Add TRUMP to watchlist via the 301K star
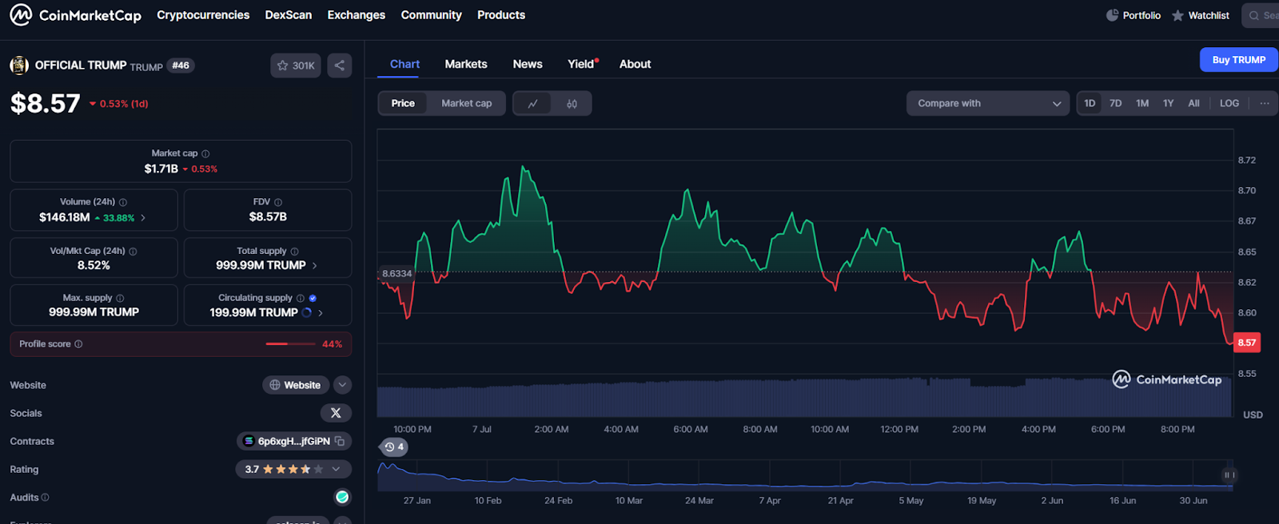 [x=296, y=65]
